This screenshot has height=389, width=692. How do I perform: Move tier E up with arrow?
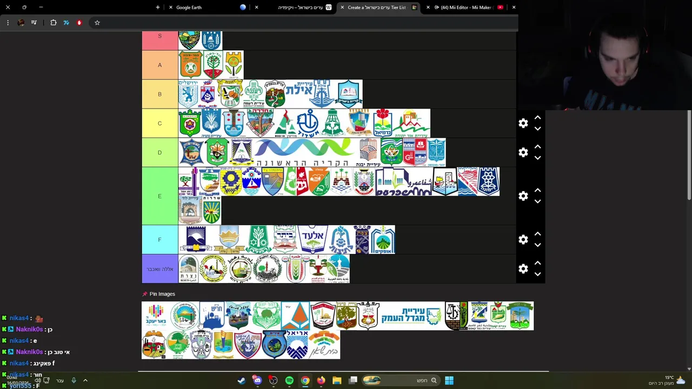pos(537,190)
